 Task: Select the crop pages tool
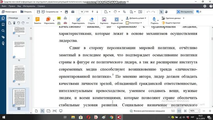[124, 12]
